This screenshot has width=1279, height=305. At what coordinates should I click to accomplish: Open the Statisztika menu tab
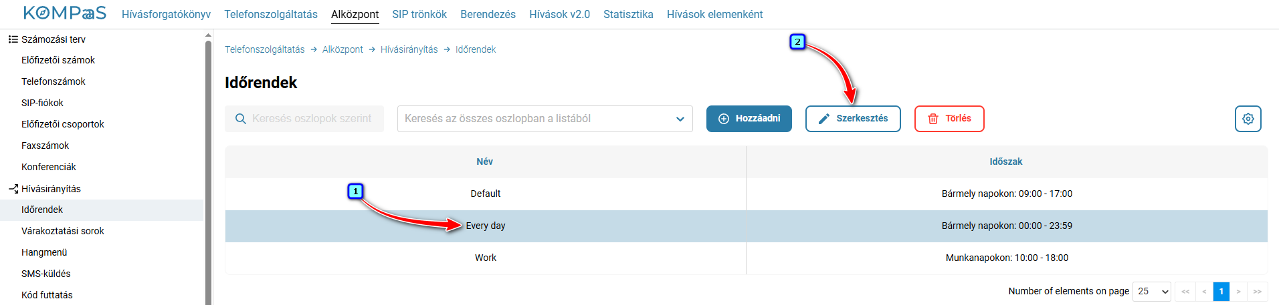628,14
